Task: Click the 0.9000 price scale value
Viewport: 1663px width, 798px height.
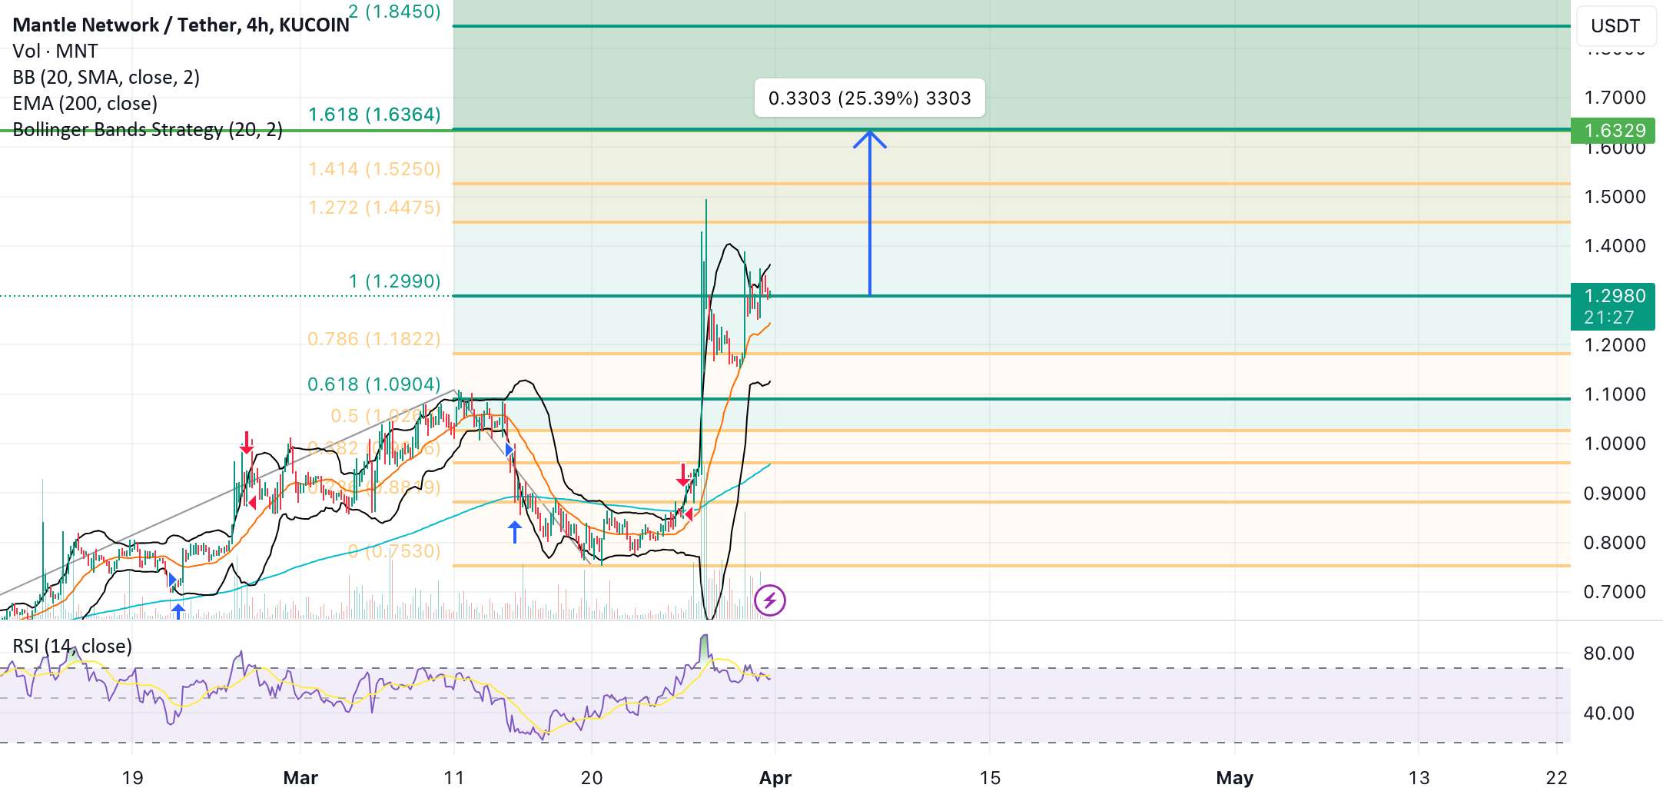Action: 1615,494
